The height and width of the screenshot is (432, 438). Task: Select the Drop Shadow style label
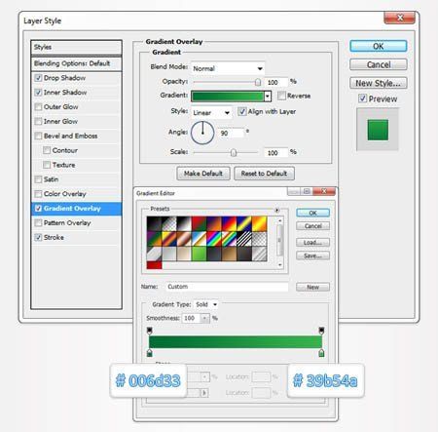pos(64,78)
